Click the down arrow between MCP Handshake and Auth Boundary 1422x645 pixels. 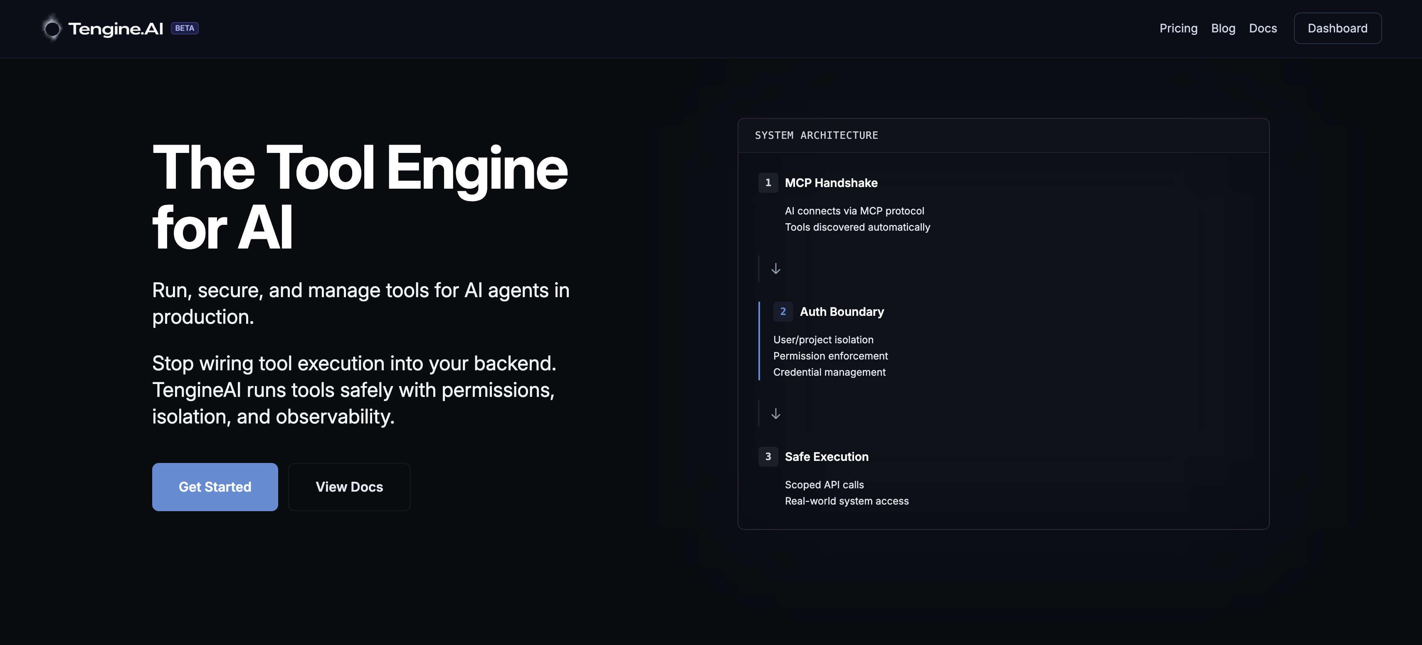tap(775, 269)
